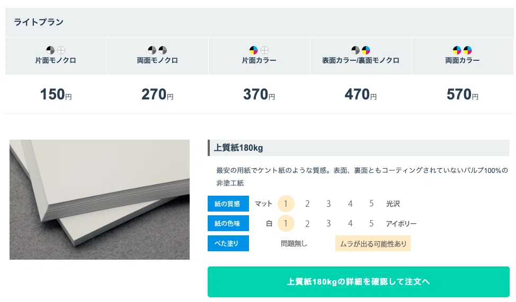The width and height of the screenshot is (516, 302).
Task: Click the blue べた塗り label
Action: [x=228, y=243]
